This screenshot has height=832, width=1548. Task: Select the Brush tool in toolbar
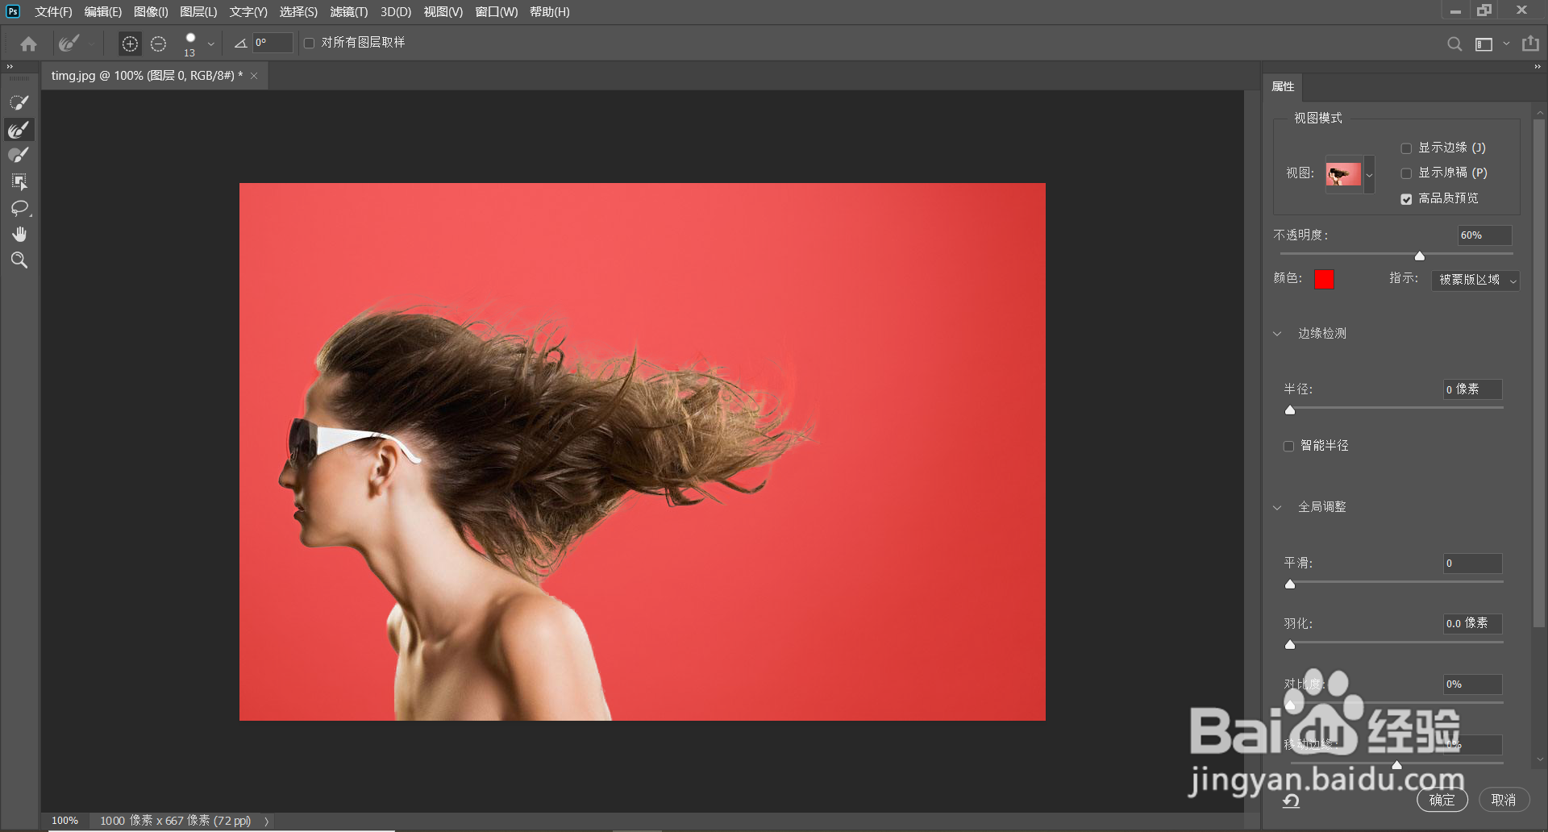tap(19, 155)
